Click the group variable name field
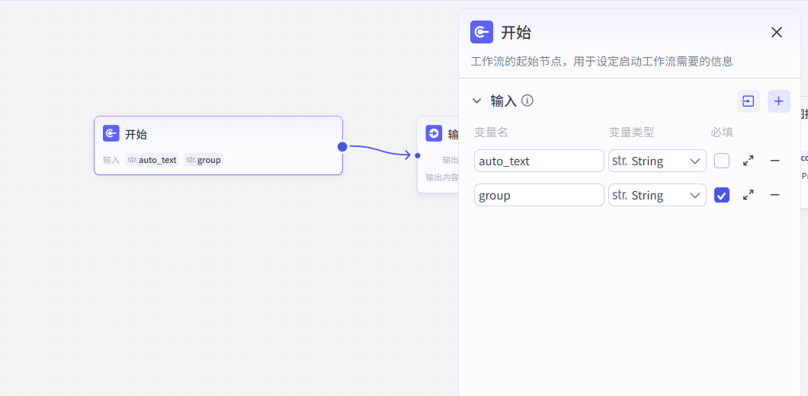This screenshot has height=396, width=808. point(538,195)
